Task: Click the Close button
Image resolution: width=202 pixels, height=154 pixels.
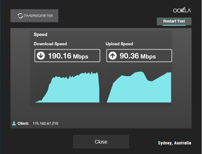Action: coord(101,142)
